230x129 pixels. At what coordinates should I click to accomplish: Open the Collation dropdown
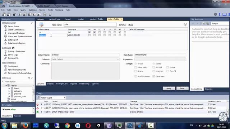[x=85, y=59]
